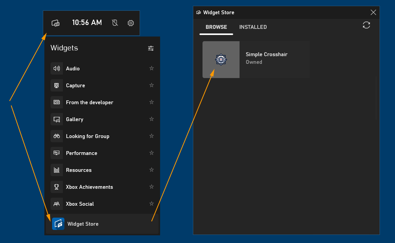The image size is (395, 243).
Task: Select the Resources widget label
Action: tap(79, 170)
